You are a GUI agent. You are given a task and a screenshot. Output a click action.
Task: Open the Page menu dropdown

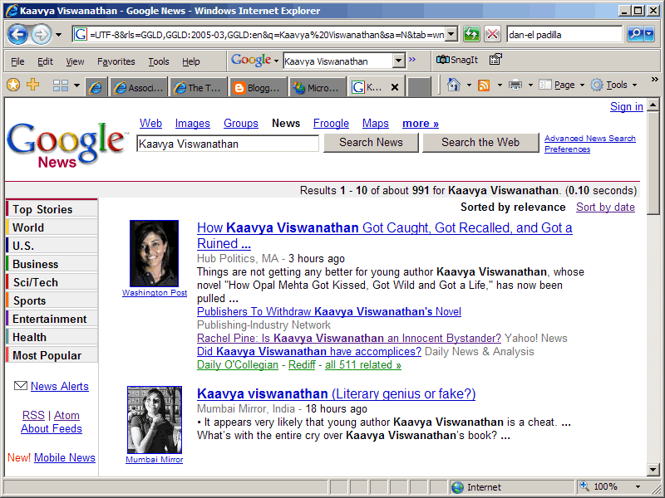coord(562,85)
